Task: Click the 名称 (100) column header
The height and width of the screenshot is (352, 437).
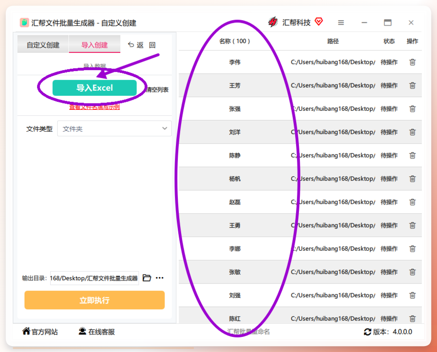Action: coord(234,41)
